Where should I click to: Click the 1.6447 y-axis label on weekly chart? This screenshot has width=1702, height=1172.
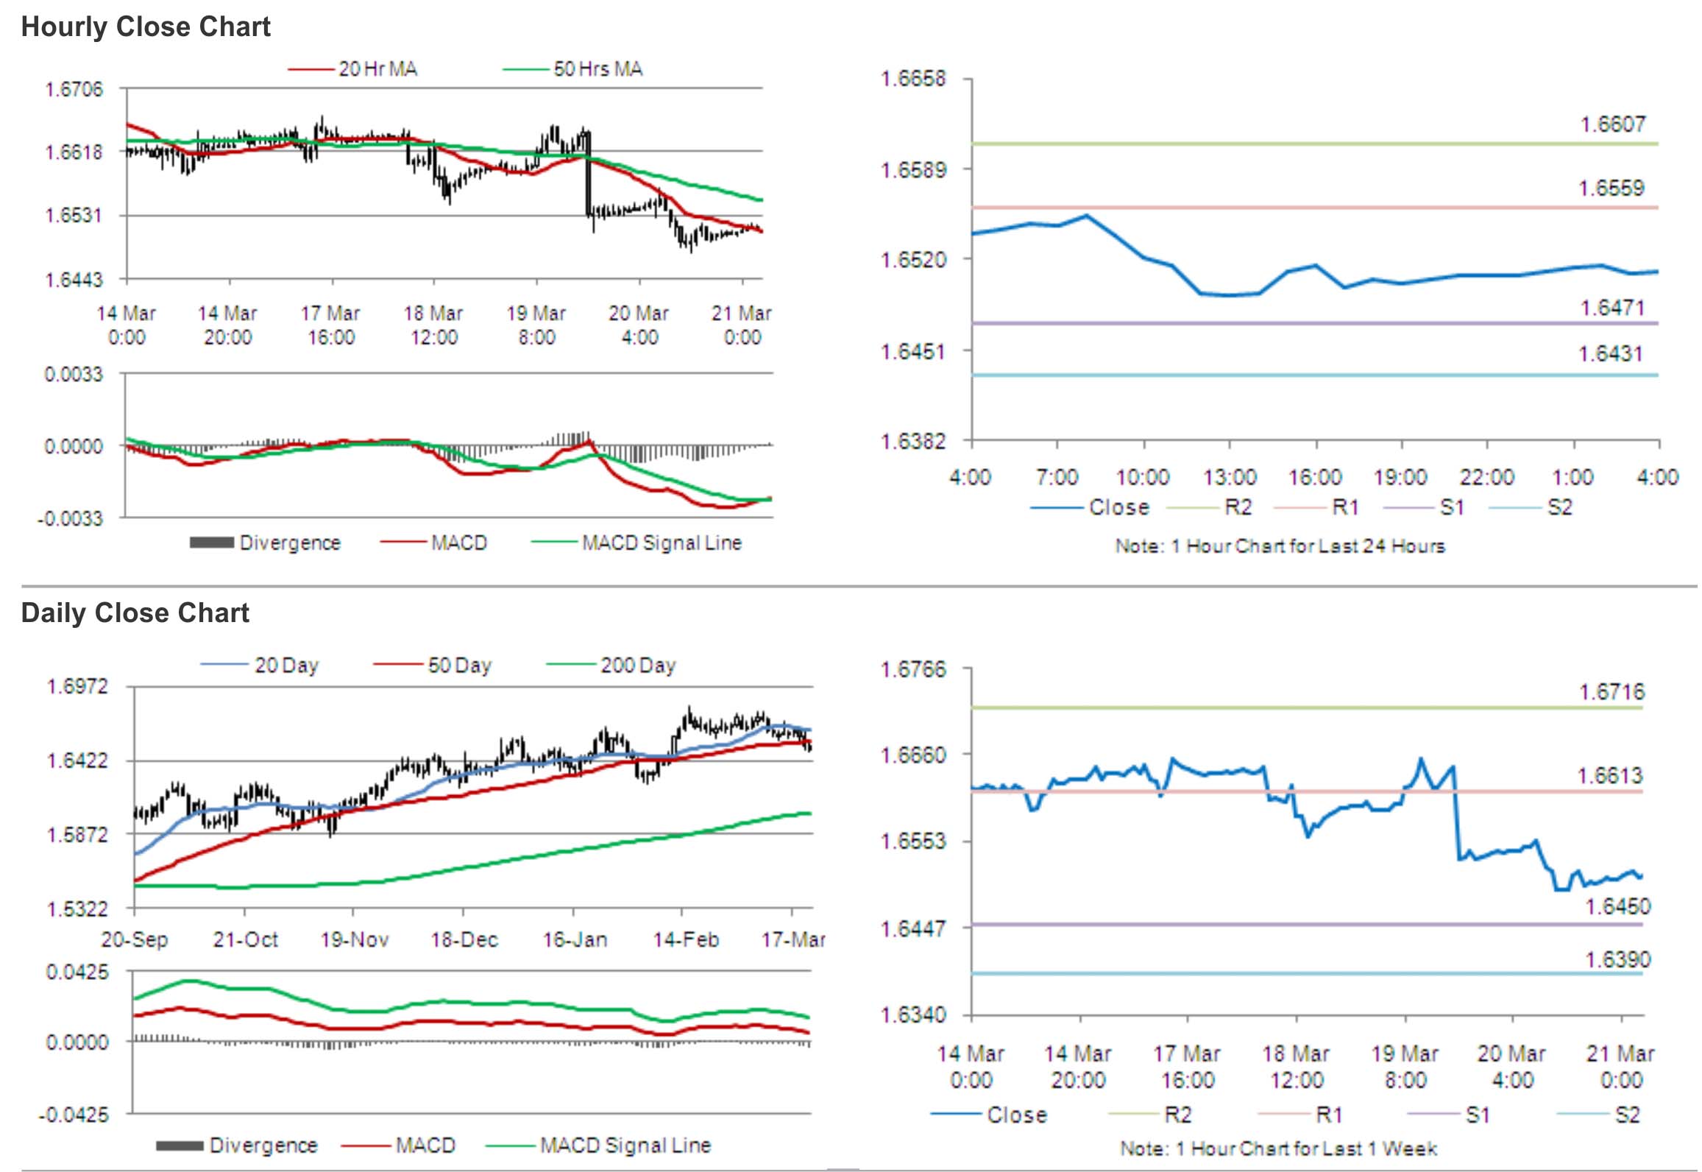(x=913, y=929)
